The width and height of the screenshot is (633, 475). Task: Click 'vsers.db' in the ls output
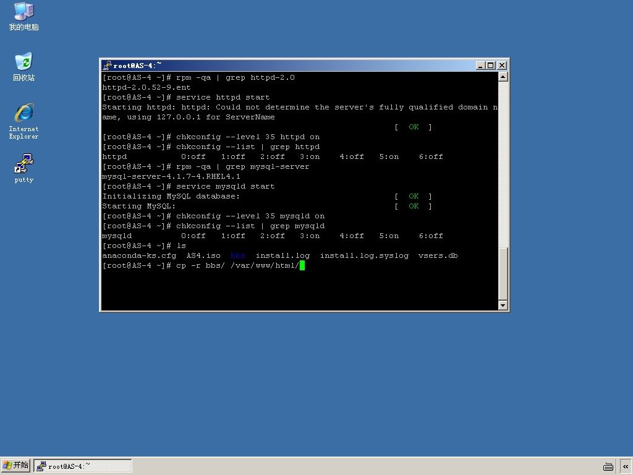[438, 255]
